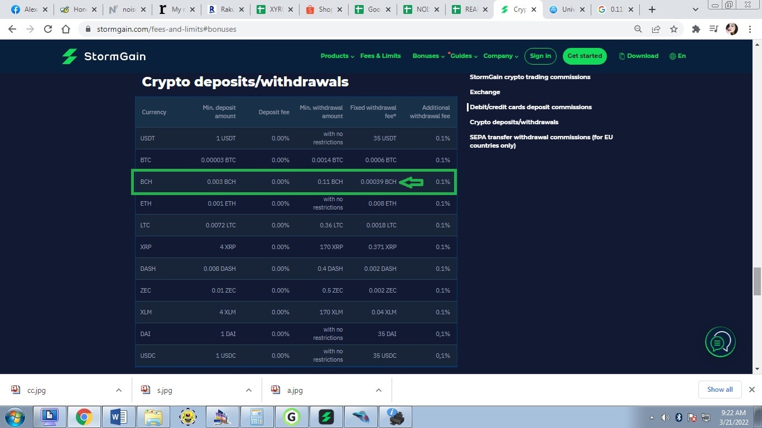Click the address bar URL field
Screen dimensions: 762x428
tap(357, 29)
